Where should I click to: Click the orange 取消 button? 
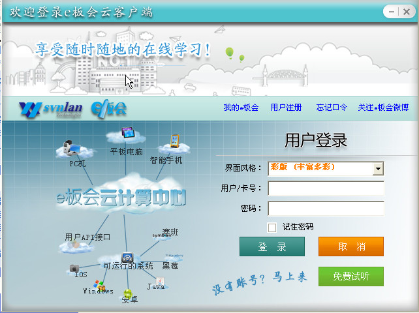(351, 246)
